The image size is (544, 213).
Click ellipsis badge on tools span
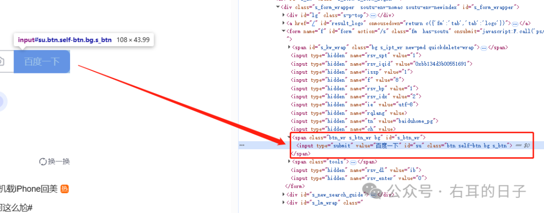click(x=353, y=162)
